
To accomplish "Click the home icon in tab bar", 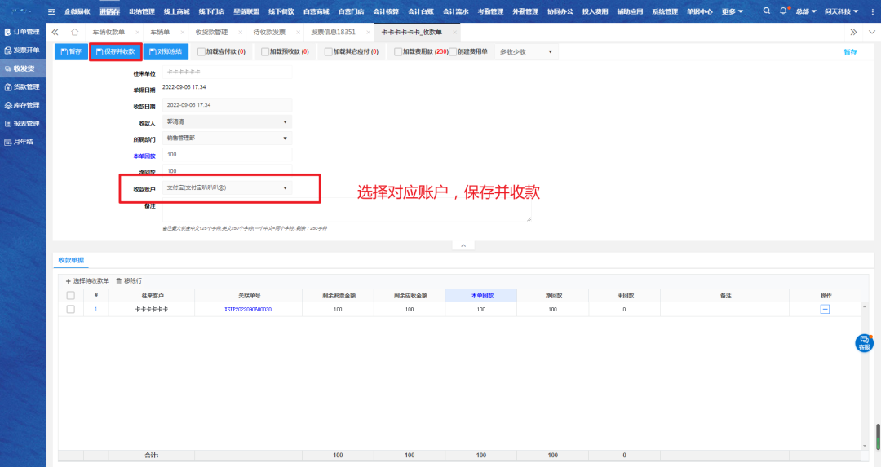I will [74, 32].
